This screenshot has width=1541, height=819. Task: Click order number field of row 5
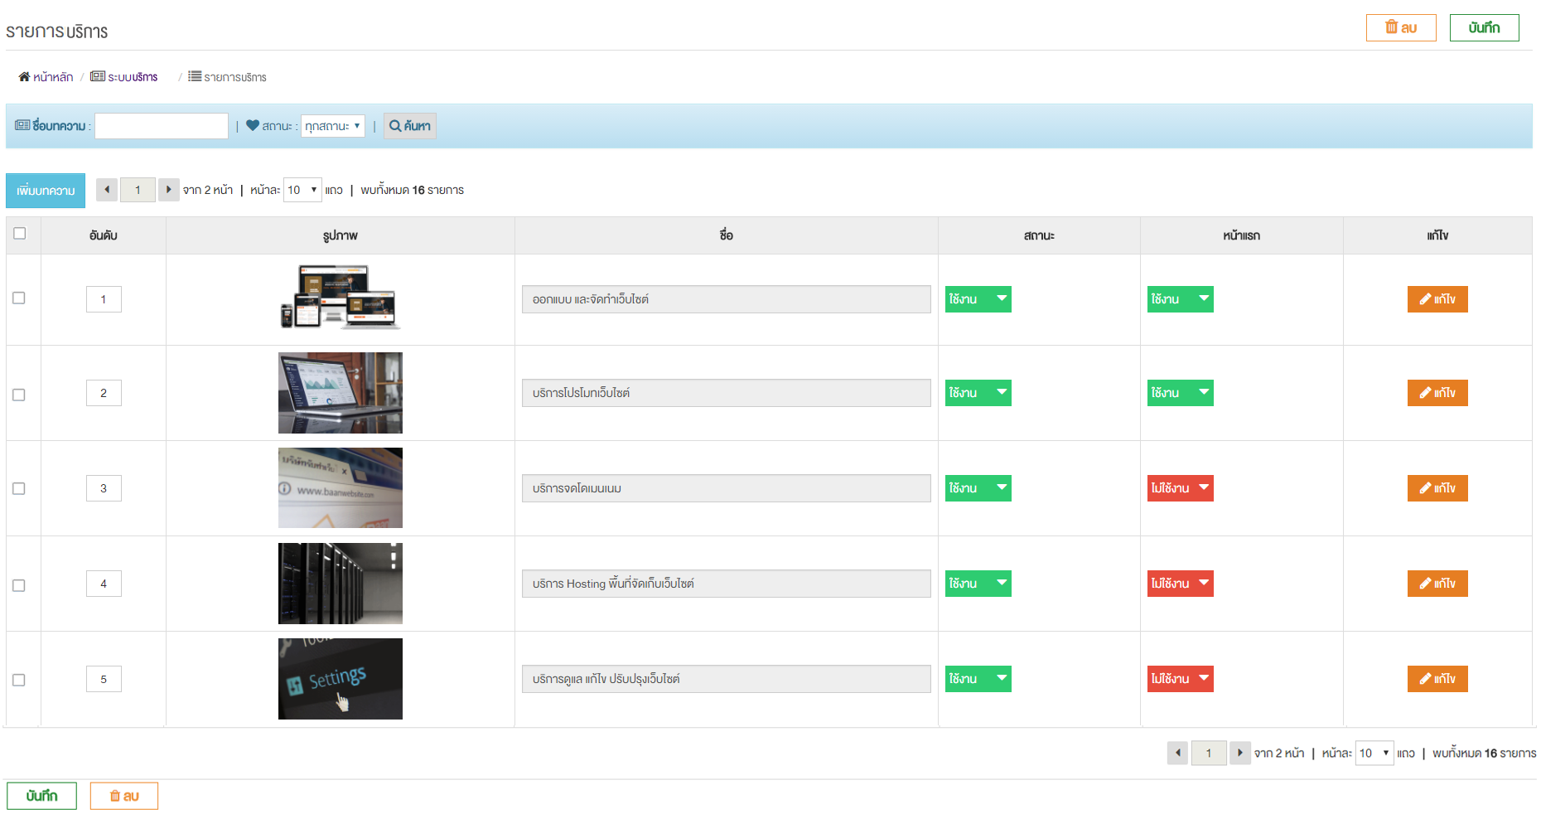(x=104, y=679)
